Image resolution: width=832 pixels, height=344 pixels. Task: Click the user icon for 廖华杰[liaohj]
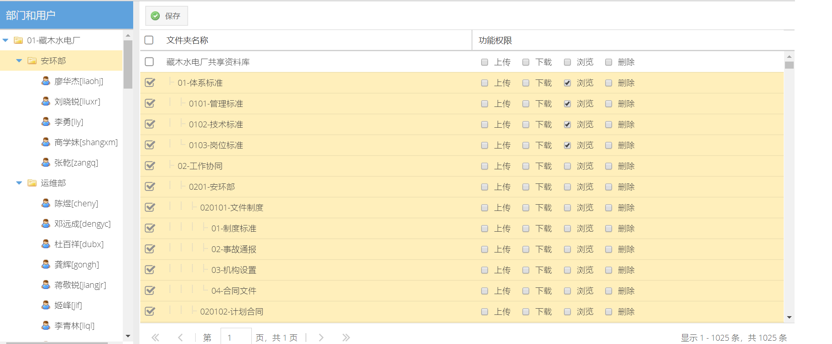click(46, 81)
